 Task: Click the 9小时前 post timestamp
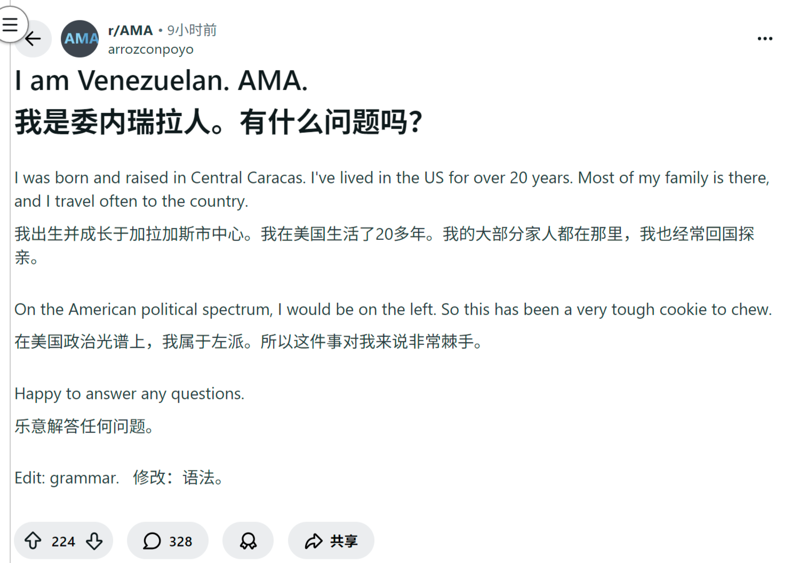[x=192, y=30]
